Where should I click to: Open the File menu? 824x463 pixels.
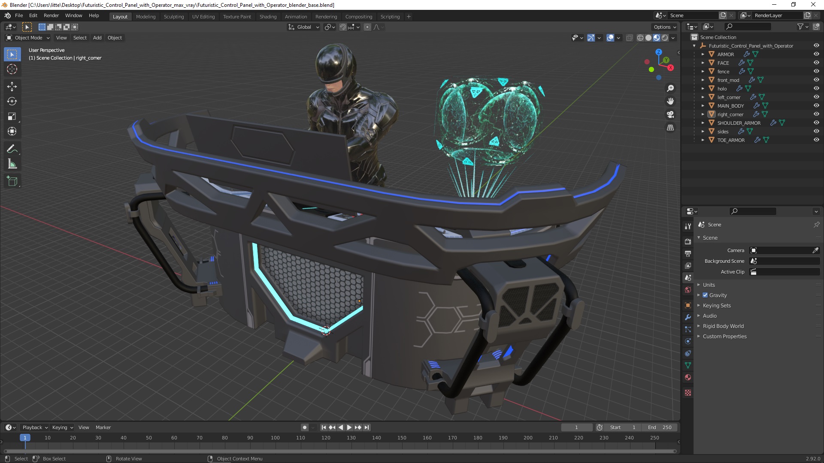tap(19, 15)
